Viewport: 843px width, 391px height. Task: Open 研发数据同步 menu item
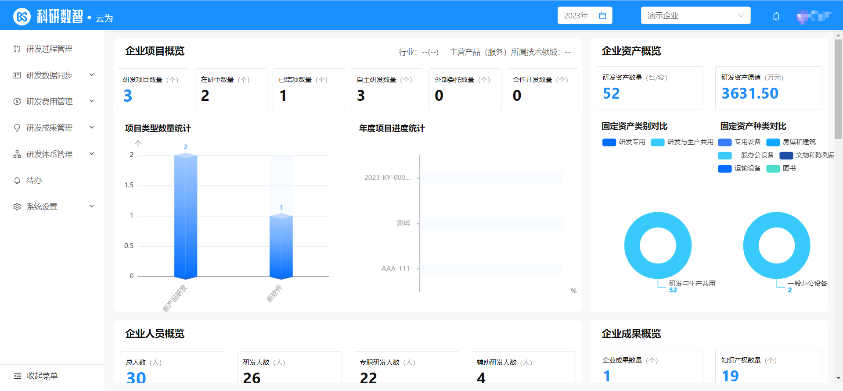(x=52, y=75)
